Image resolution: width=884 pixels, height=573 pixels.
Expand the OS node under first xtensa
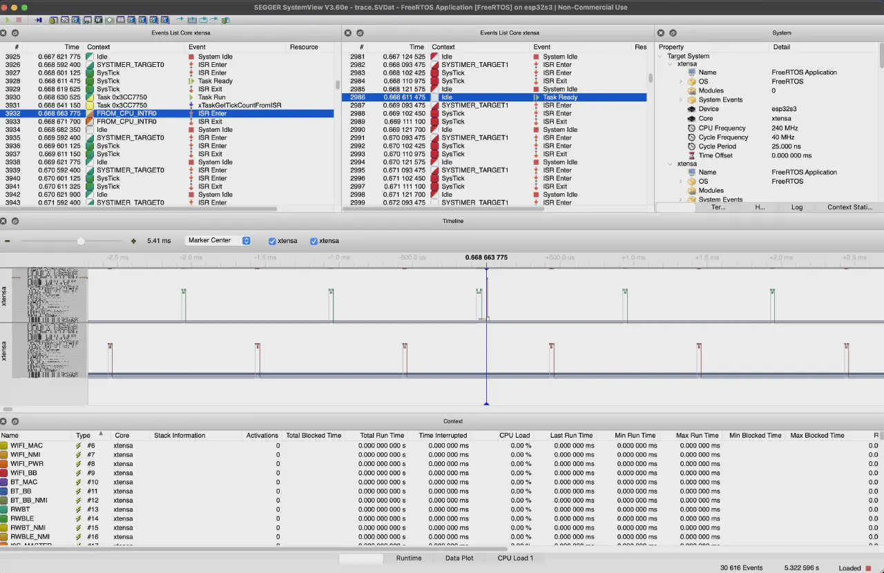click(x=681, y=81)
